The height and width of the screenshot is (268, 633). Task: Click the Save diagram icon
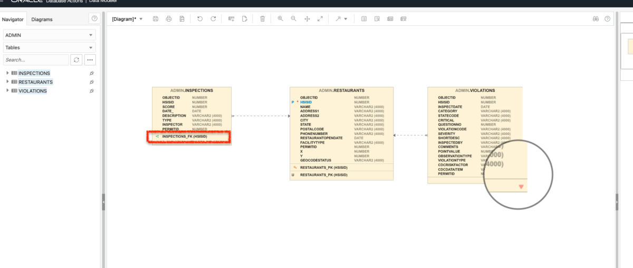point(156,19)
